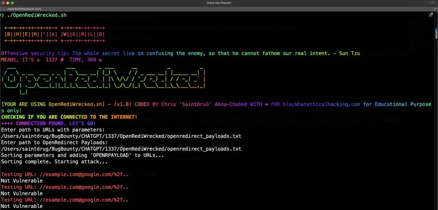Click the pop-out arrow icon in terminal corner

(x=431, y=15)
